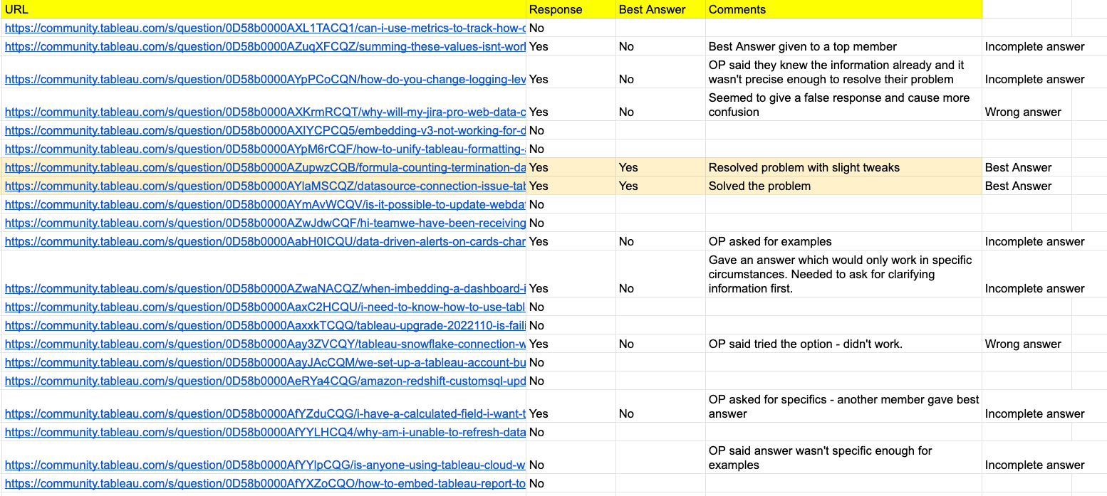The width and height of the screenshot is (1107, 496).
Task: Select 'OP said tried the option' comment
Action: pos(844,344)
